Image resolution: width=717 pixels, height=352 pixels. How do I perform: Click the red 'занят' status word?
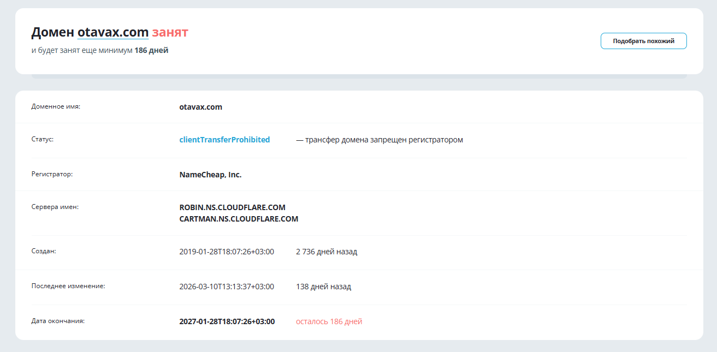point(170,32)
